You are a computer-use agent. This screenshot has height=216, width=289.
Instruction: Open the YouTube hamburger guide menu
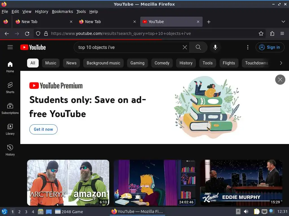point(10,47)
